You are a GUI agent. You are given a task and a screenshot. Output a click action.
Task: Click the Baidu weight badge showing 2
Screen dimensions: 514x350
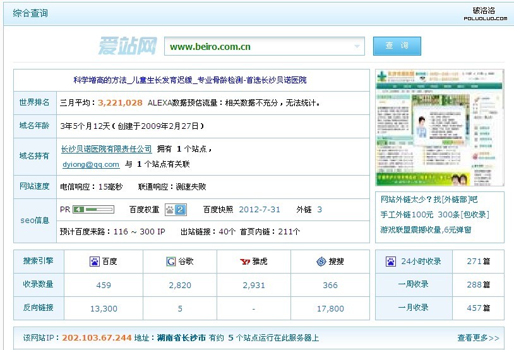(176, 210)
